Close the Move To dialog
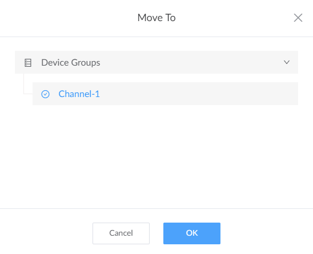The height and width of the screenshot is (254, 313). tap(298, 18)
